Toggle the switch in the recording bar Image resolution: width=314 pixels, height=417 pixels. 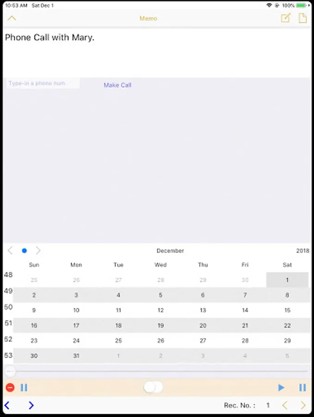coord(153,387)
